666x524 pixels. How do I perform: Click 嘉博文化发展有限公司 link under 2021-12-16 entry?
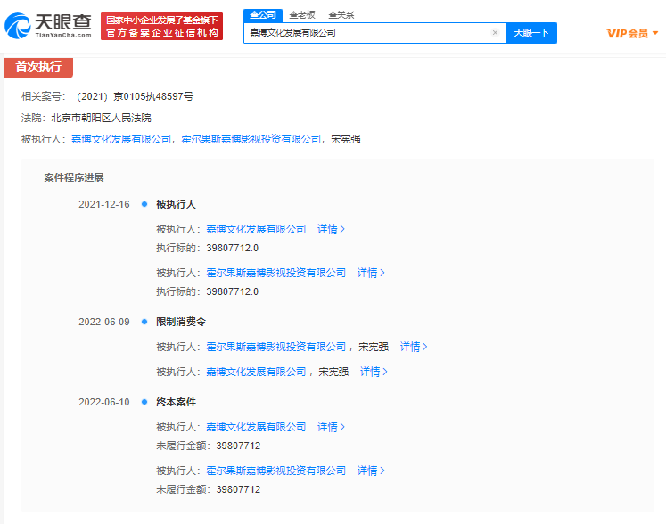[256, 229]
